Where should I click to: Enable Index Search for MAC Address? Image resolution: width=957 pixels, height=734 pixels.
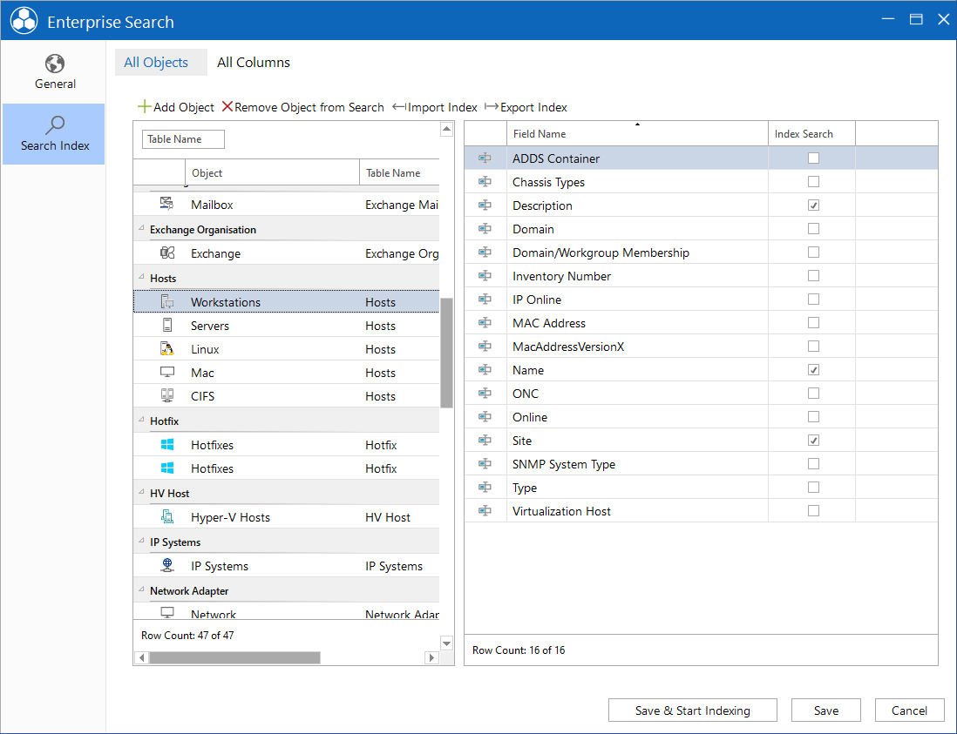click(x=813, y=323)
